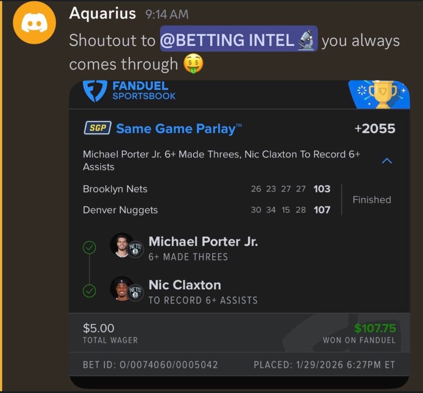This screenshot has height=393, width=423.
Task: Click Nic Claxton's player headshot
Action: point(122,289)
